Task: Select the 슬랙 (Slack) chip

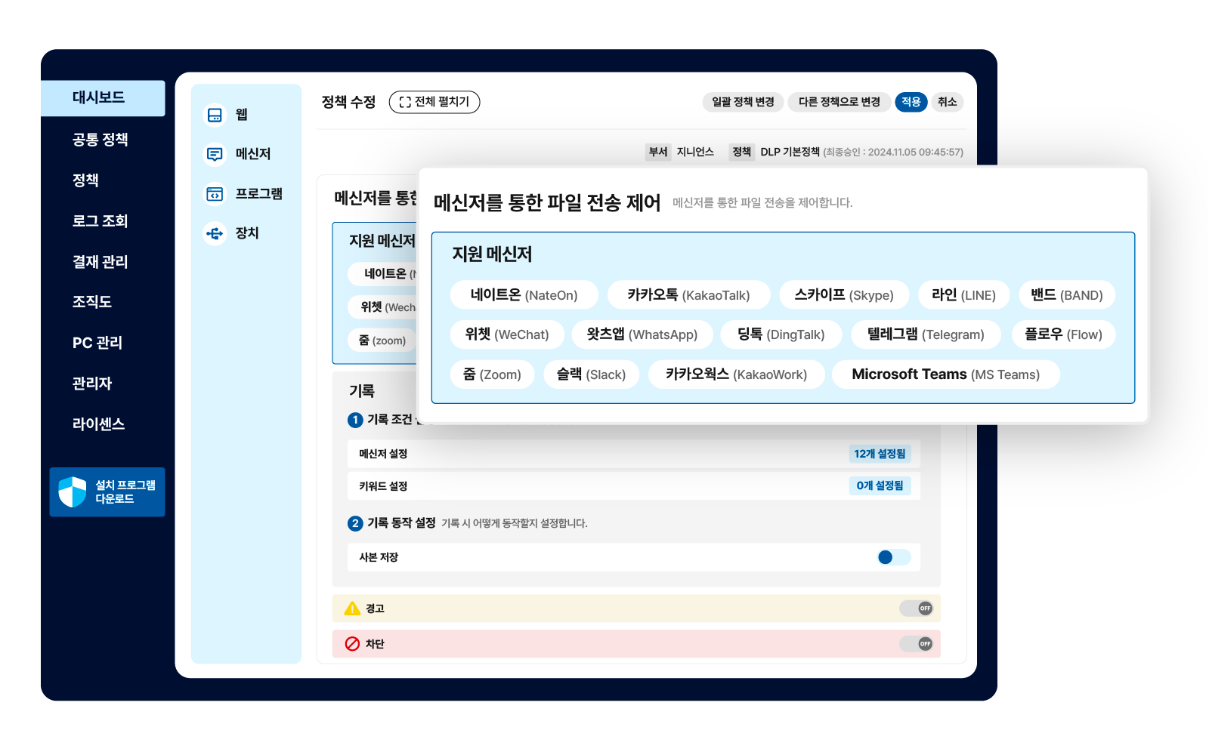Action: point(591,374)
